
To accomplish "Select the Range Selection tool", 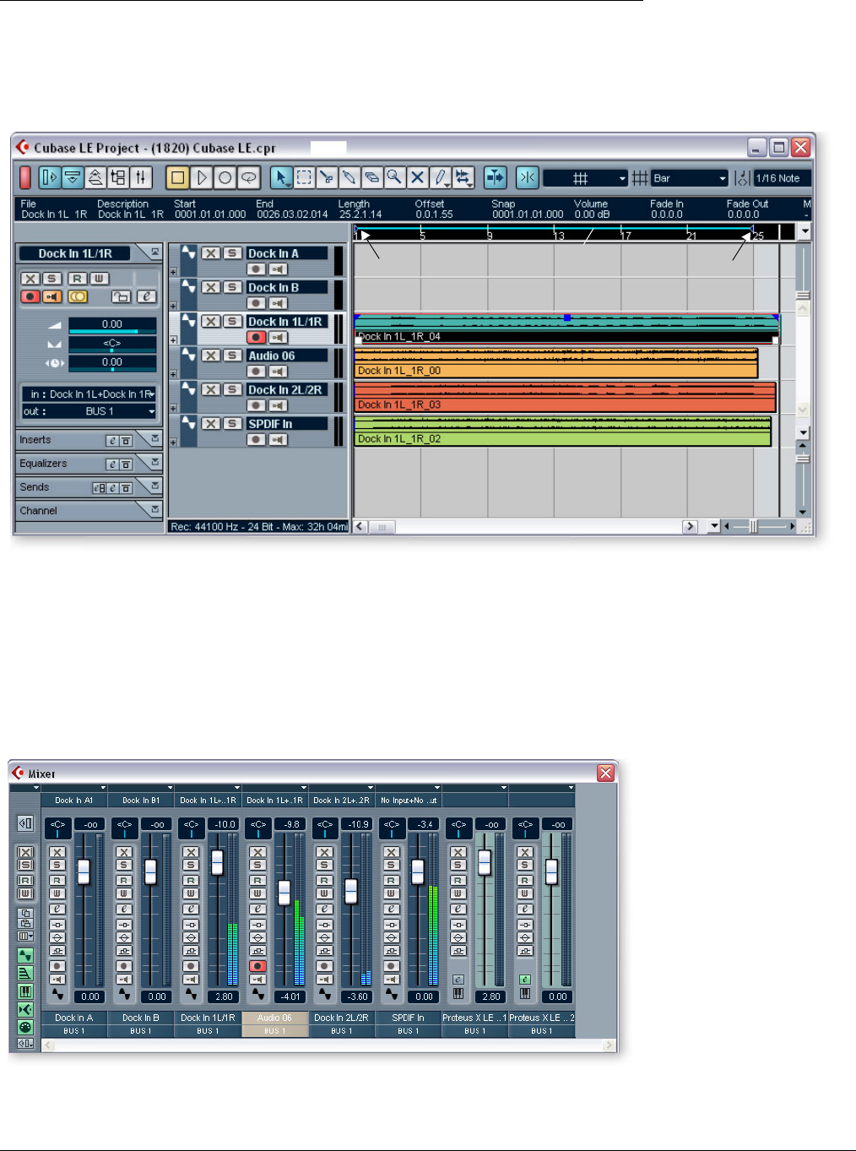I will click(304, 177).
